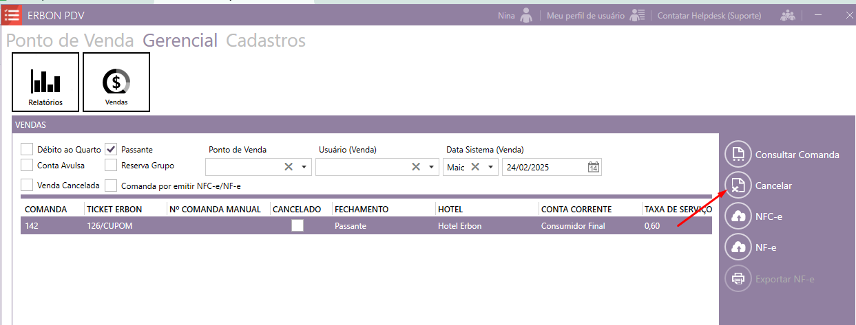856x325 pixels.
Task: Open the calendar date picker icon
Action: pos(594,167)
